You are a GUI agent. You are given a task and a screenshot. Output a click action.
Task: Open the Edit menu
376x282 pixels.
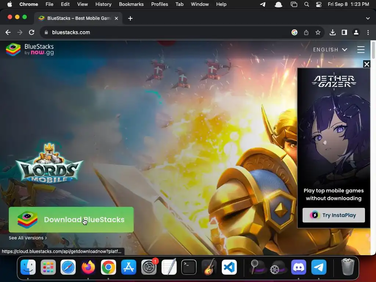[65, 4]
